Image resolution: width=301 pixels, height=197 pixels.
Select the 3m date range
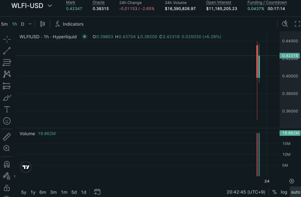point(53,192)
